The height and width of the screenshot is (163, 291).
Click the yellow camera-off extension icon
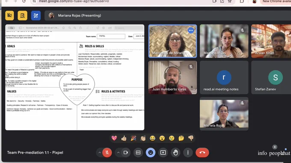[9, 15]
